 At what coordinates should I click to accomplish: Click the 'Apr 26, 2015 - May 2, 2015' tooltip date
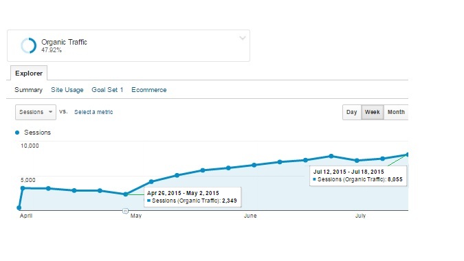click(183, 193)
